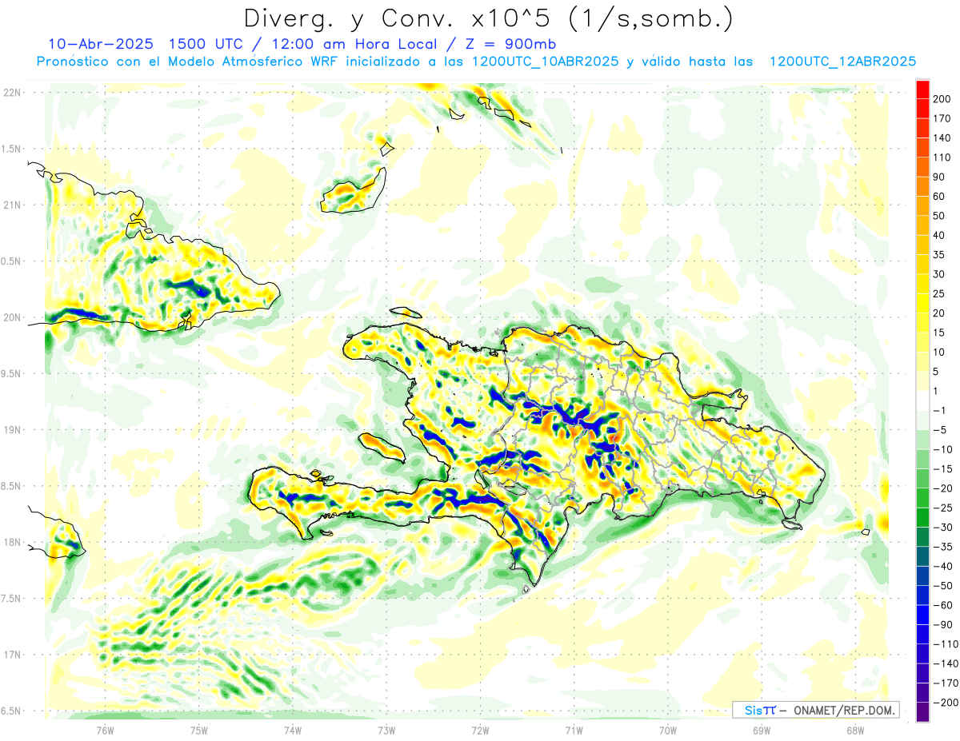Click the positive '1' colorbar label

[936, 391]
